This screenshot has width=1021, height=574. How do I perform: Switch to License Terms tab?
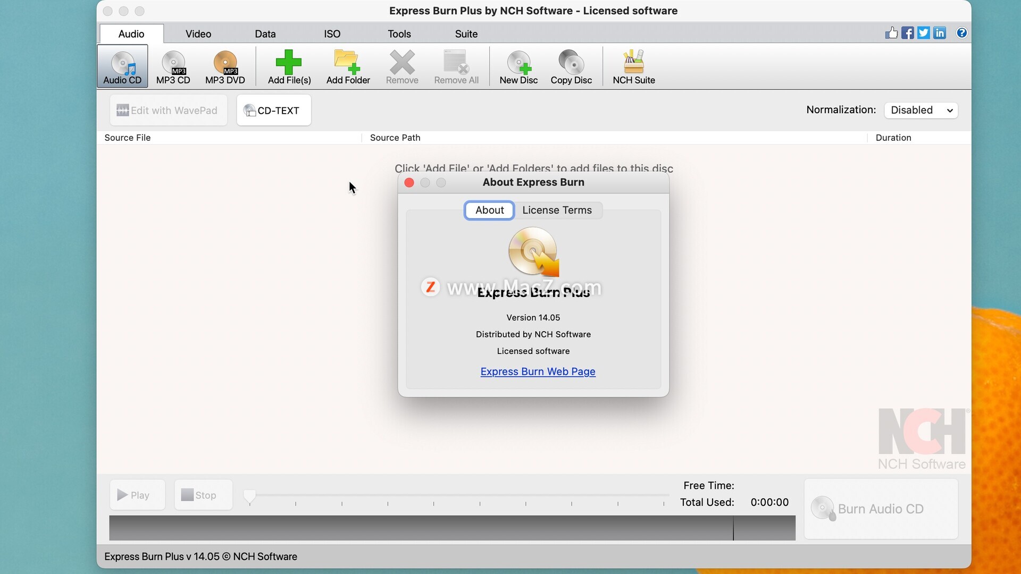557,210
